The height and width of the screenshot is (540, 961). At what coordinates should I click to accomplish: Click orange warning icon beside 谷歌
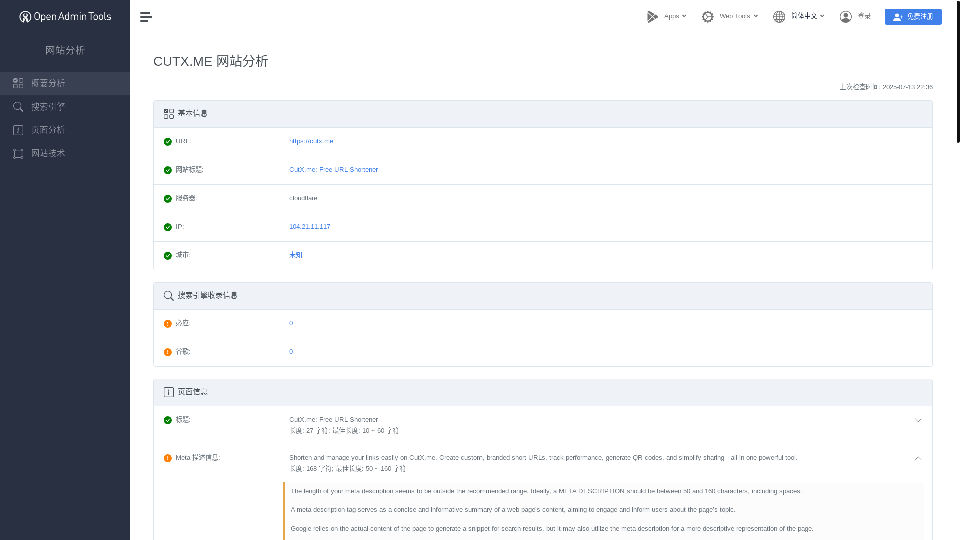click(168, 352)
